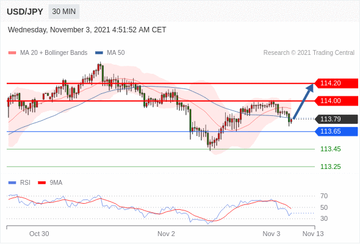The width and height of the screenshot is (360, 244).
Task: Click the 'Oct 30' time axis label
Action: (x=39, y=234)
